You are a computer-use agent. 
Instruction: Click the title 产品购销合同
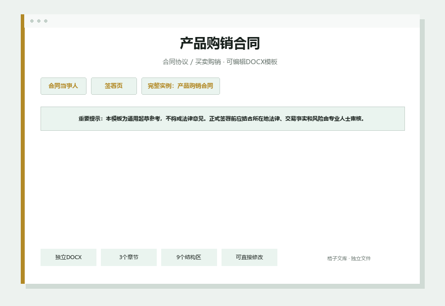click(x=220, y=43)
